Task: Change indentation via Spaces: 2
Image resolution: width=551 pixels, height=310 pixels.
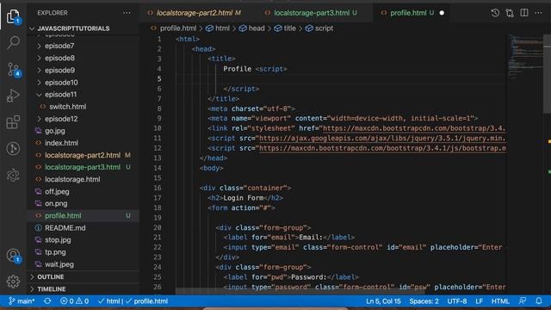Action: (424, 301)
